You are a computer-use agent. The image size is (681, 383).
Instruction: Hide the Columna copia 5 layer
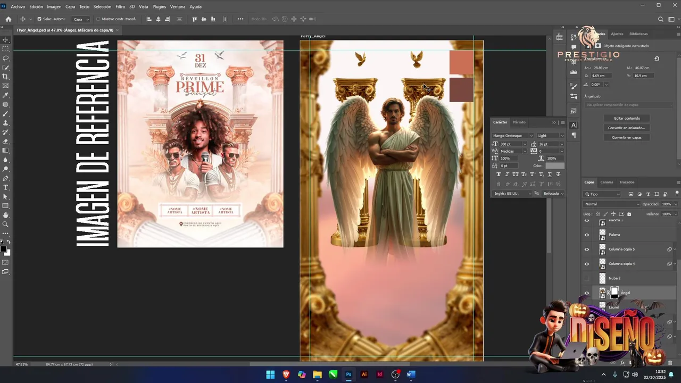coord(587,249)
